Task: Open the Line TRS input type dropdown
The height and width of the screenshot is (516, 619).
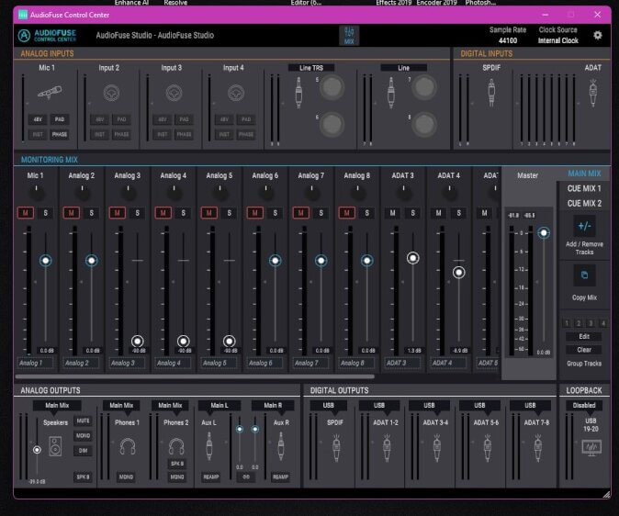Action: (311, 68)
